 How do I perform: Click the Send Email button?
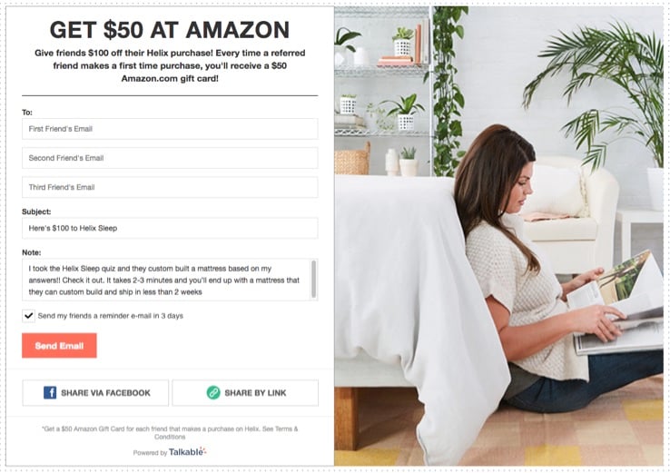59,346
